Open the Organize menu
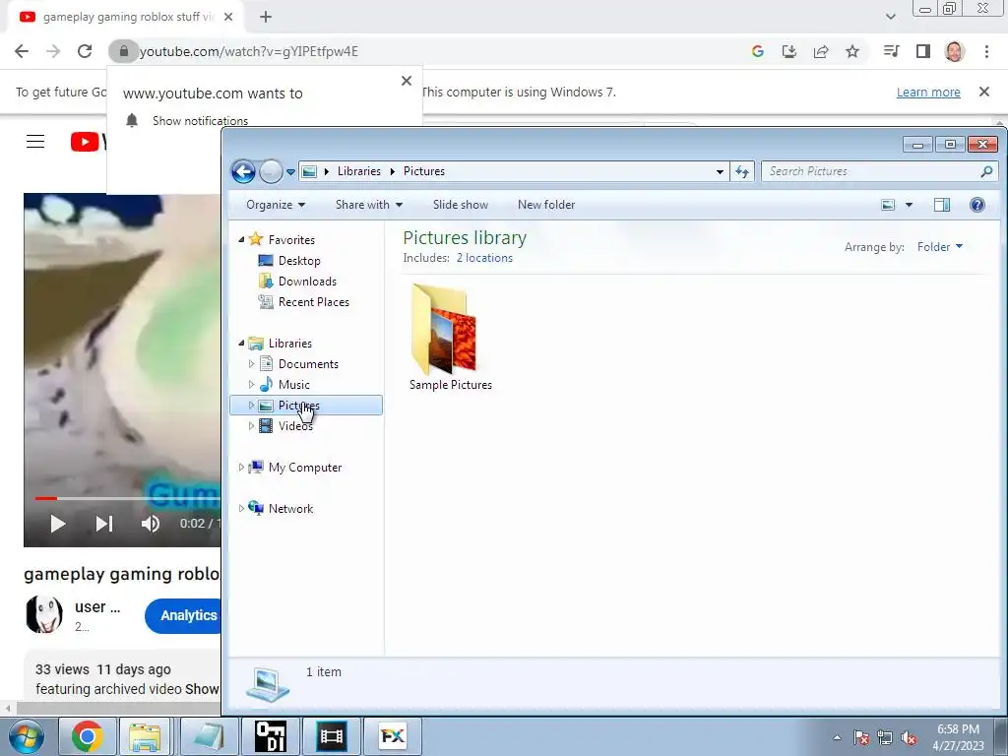 pos(276,205)
